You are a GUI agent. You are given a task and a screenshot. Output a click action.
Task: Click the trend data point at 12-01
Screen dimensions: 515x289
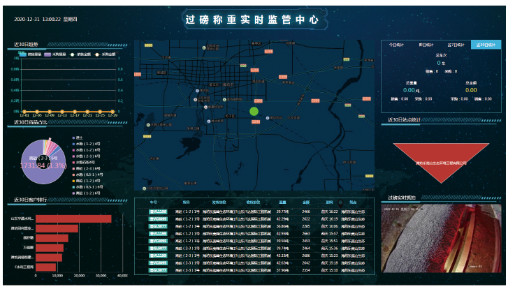coord(24,112)
